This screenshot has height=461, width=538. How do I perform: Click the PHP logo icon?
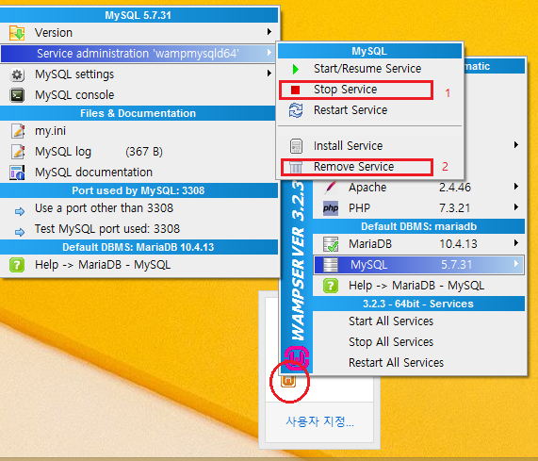tap(331, 208)
